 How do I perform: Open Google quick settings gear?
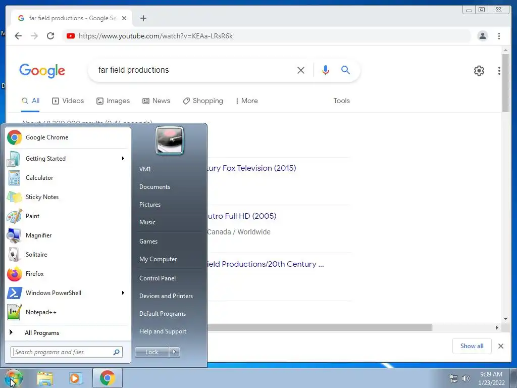pos(479,71)
